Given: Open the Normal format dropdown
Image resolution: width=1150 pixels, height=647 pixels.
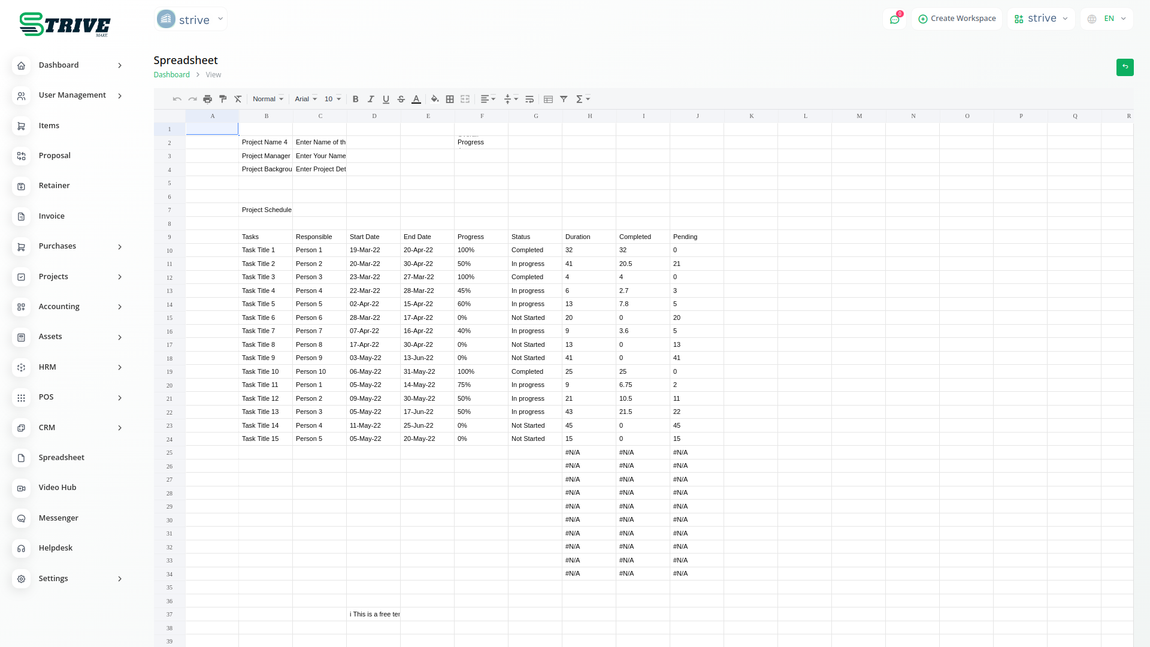Looking at the screenshot, I should [x=268, y=99].
